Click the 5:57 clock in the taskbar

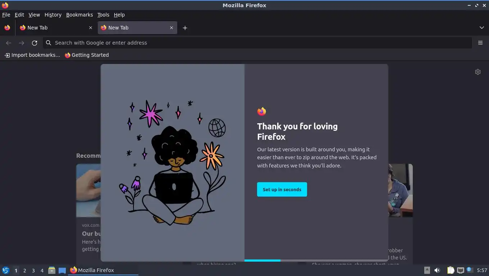(x=482, y=270)
